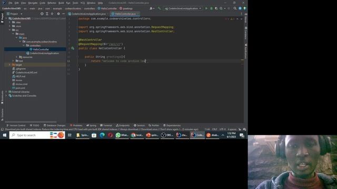The height and width of the screenshot is (189, 337).
Task: Open the Project view selector dropdown
Action: point(14,14)
